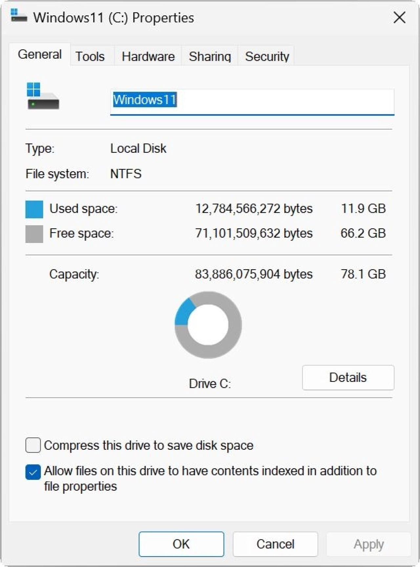Open the Hardware tab
The image size is (420, 567).
pyautogui.click(x=148, y=56)
